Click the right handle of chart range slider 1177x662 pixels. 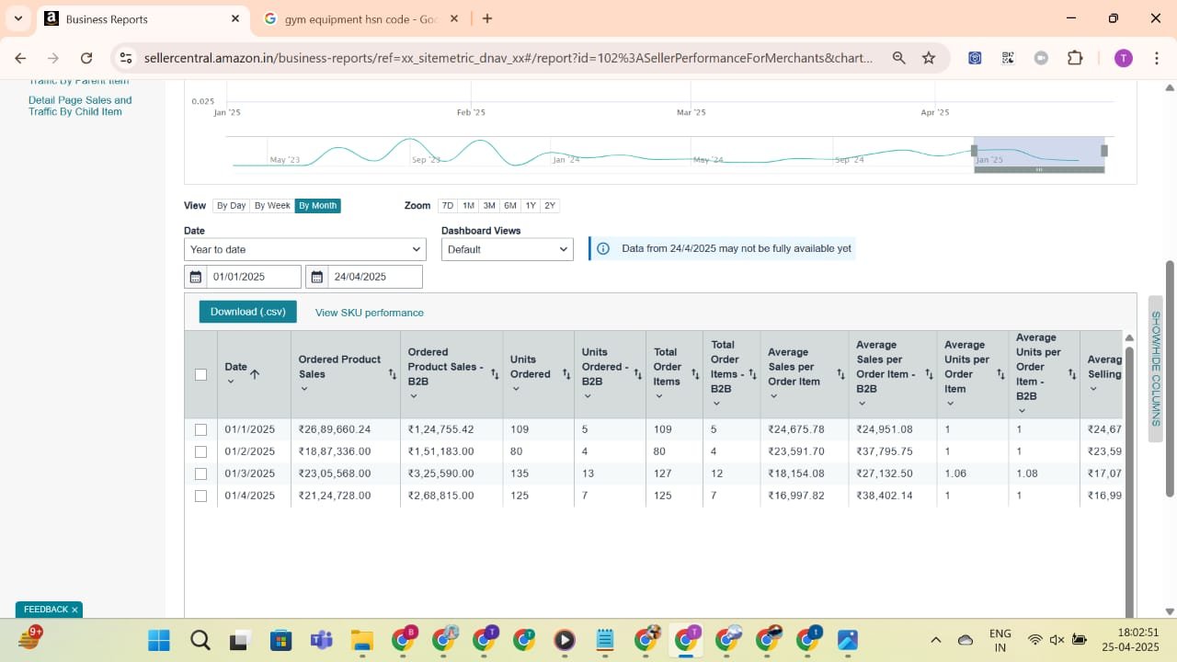point(1104,151)
